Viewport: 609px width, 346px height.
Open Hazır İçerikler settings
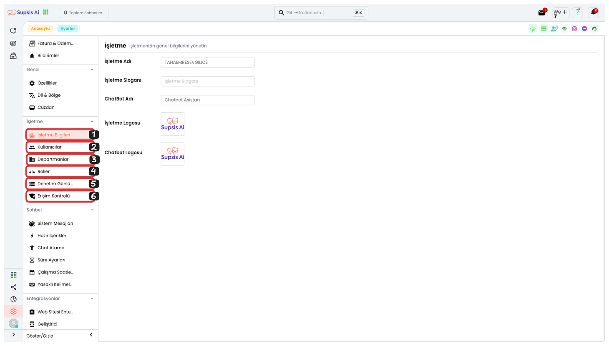[x=60, y=236]
